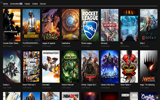Switch to the Games tab
This screenshot has width=160, height=100.
pos(5,4)
